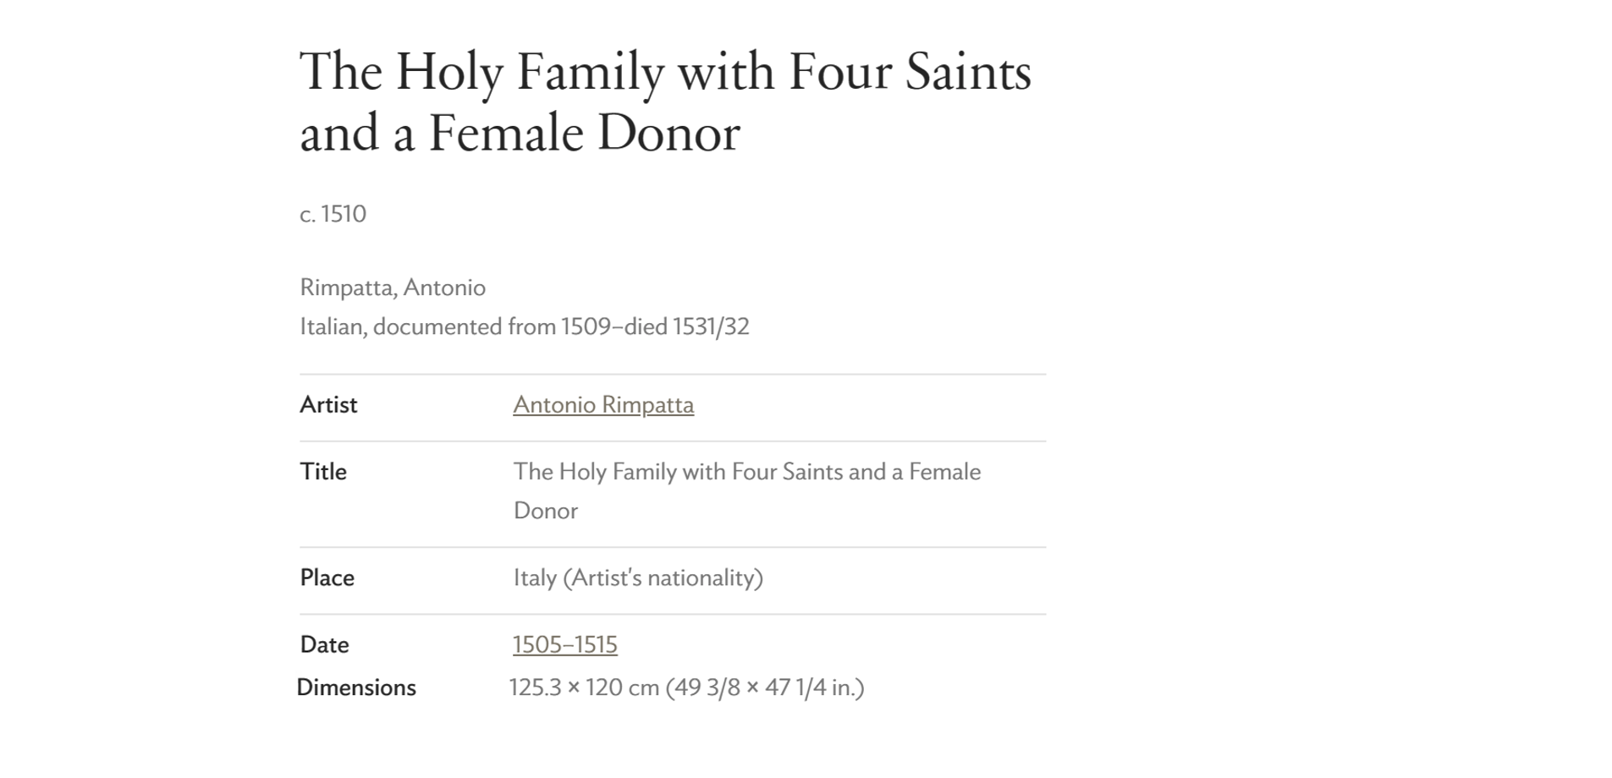The width and height of the screenshot is (1612, 778).
Task: Select the 'c. 1510' date text
Action: pos(333,214)
